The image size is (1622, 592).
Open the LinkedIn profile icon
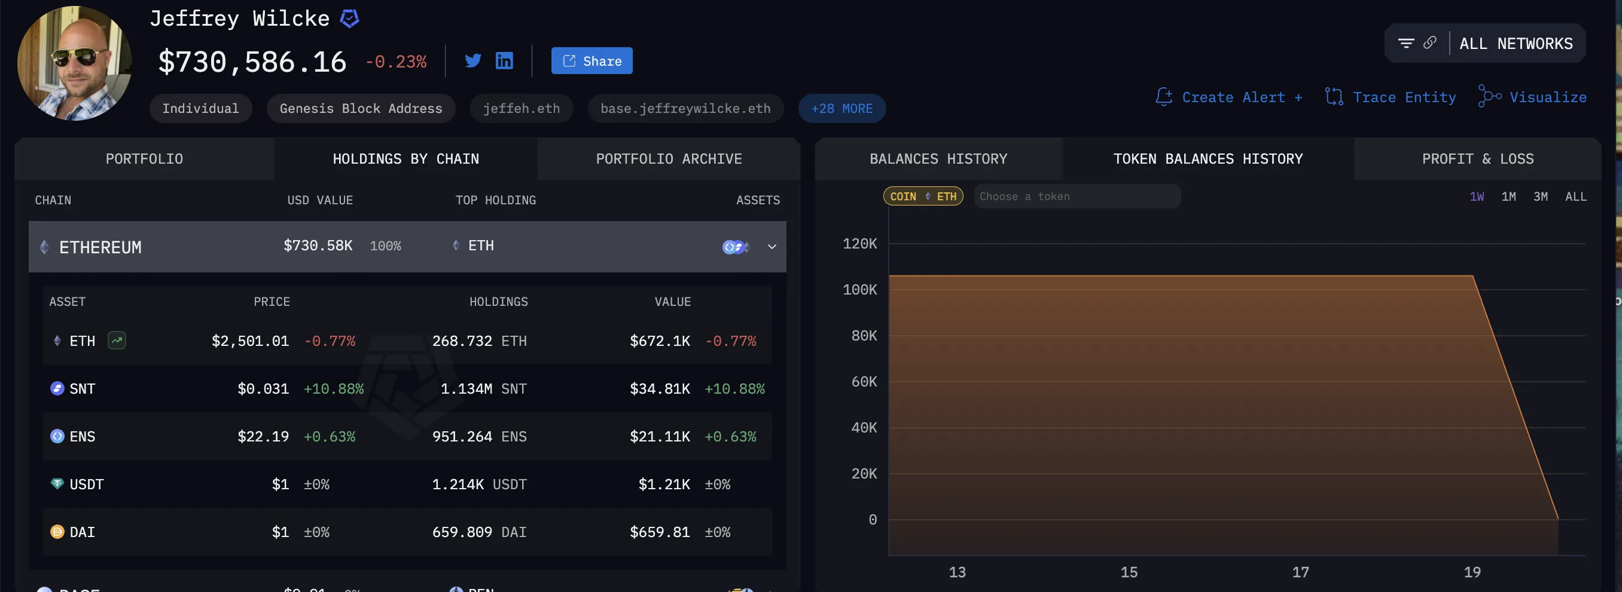504,60
